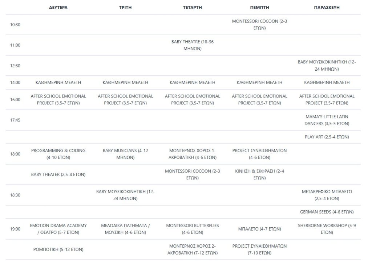Click Μπαλέτο (4-7 ετών) entry
This screenshot has width=372, height=265.
click(259, 229)
